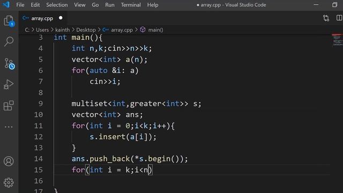Click the Desktop breadcrumb segment

(x=86, y=30)
